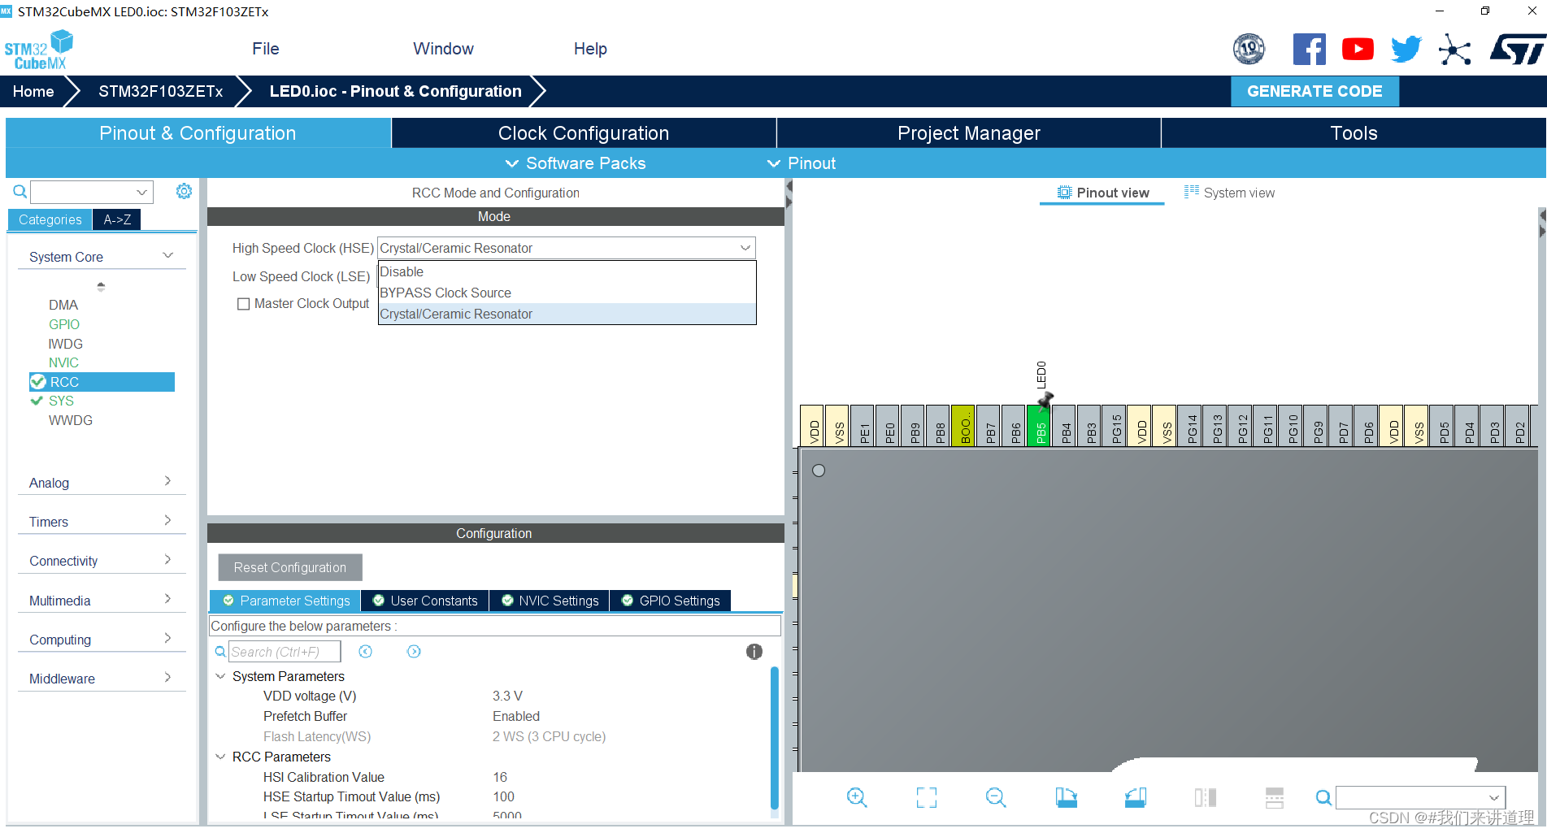The image size is (1547, 833).
Task: Switch to System view
Action: click(1229, 193)
